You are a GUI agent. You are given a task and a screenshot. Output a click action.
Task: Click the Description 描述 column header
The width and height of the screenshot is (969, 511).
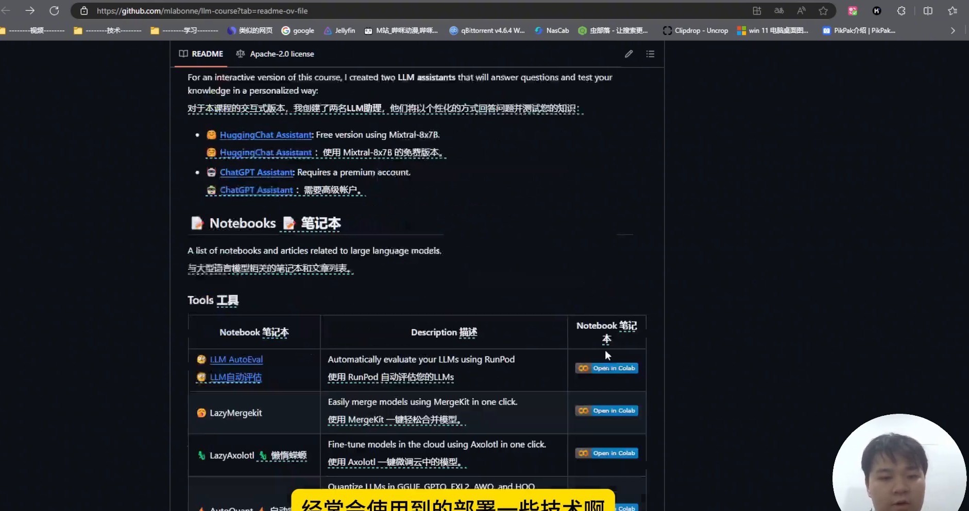(444, 332)
